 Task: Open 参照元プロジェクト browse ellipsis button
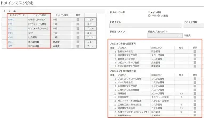coord(180,35)
